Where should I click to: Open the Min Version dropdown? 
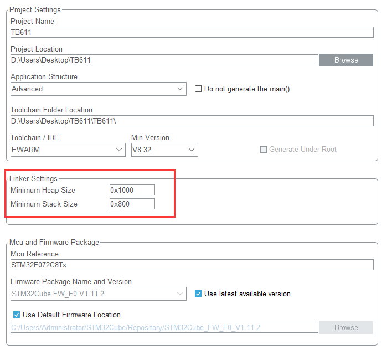pyautogui.click(x=164, y=150)
